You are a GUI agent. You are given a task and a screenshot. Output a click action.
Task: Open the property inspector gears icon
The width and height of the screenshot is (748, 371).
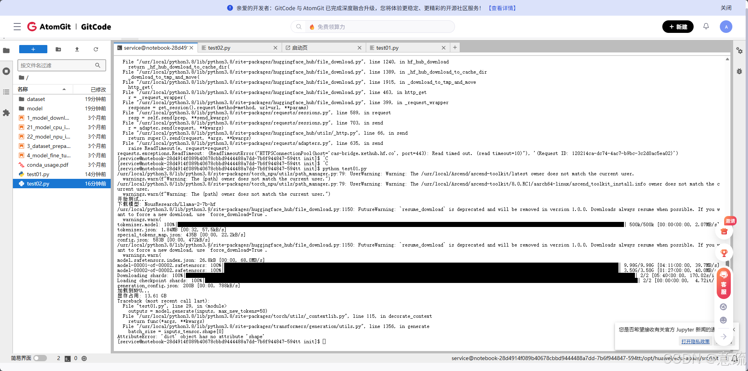click(739, 50)
